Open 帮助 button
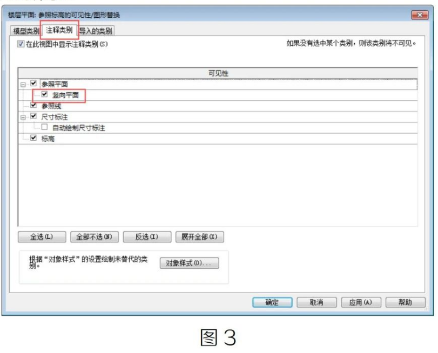The image size is (438, 353). pos(405,302)
